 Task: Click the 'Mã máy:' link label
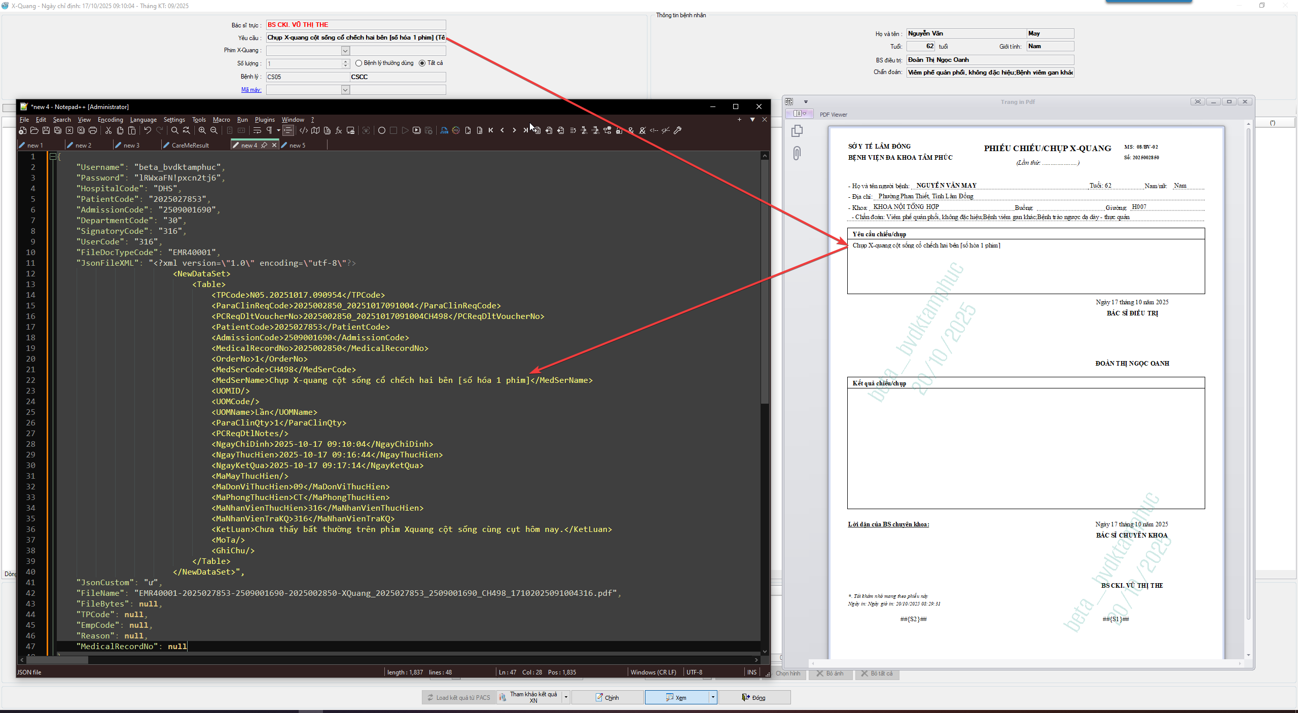click(x=251, y=90)
